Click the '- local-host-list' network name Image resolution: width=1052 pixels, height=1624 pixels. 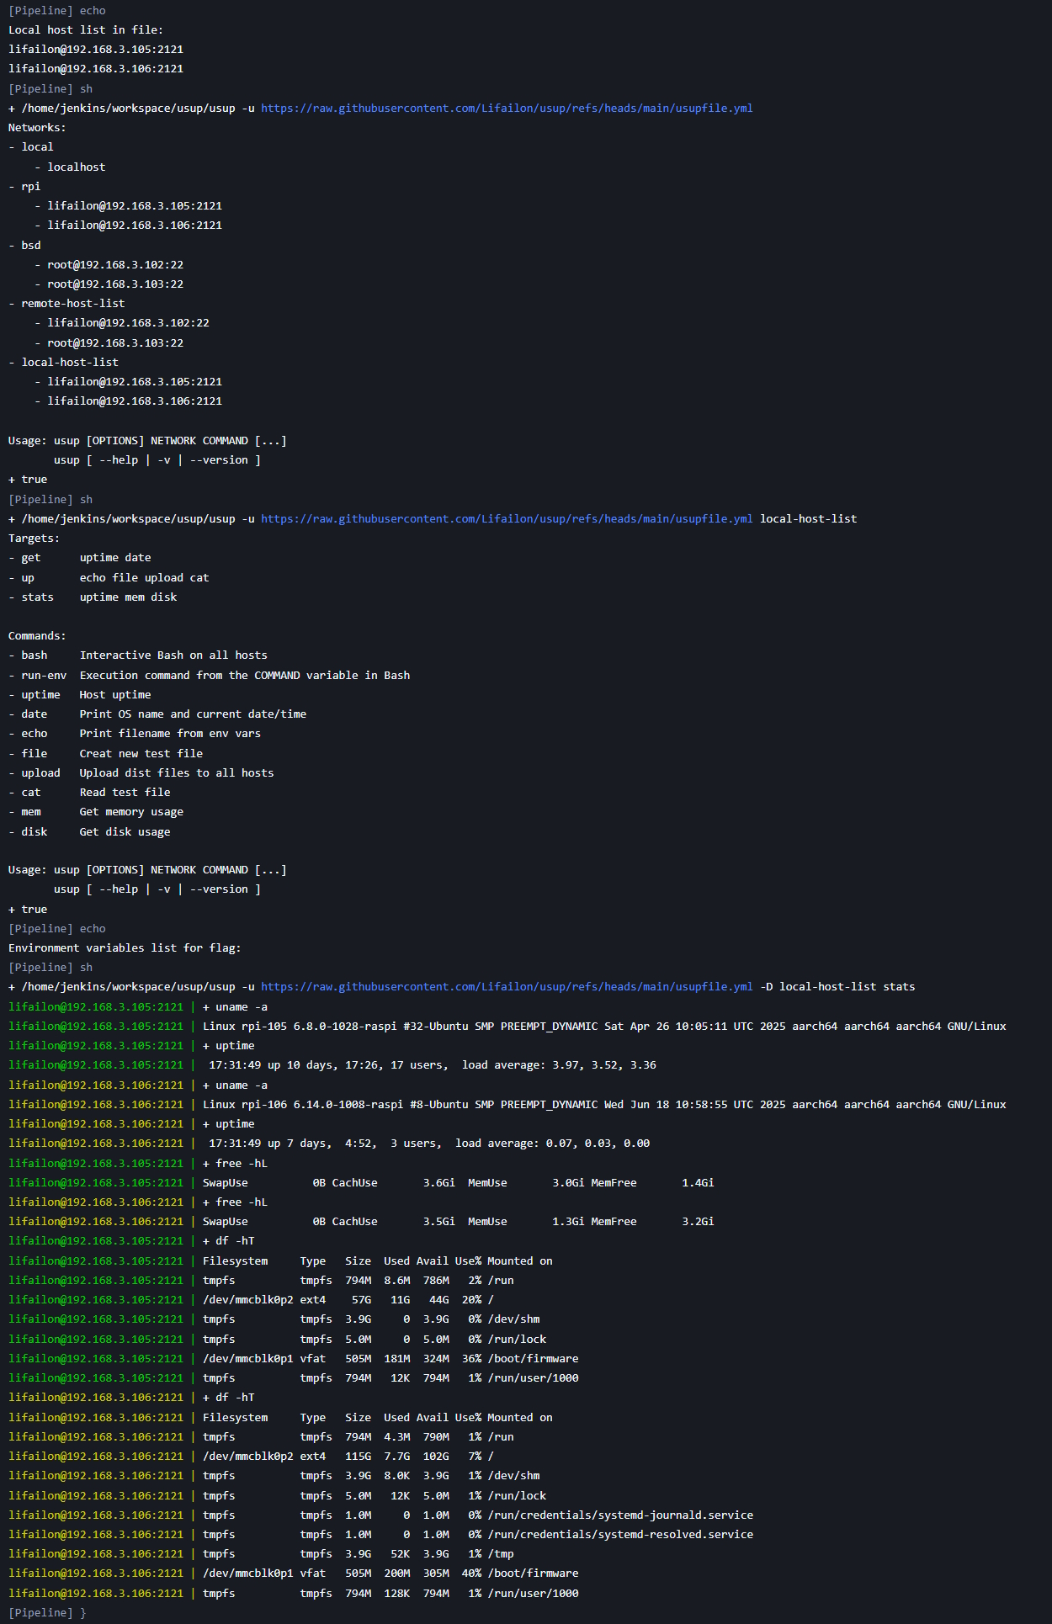63,362
